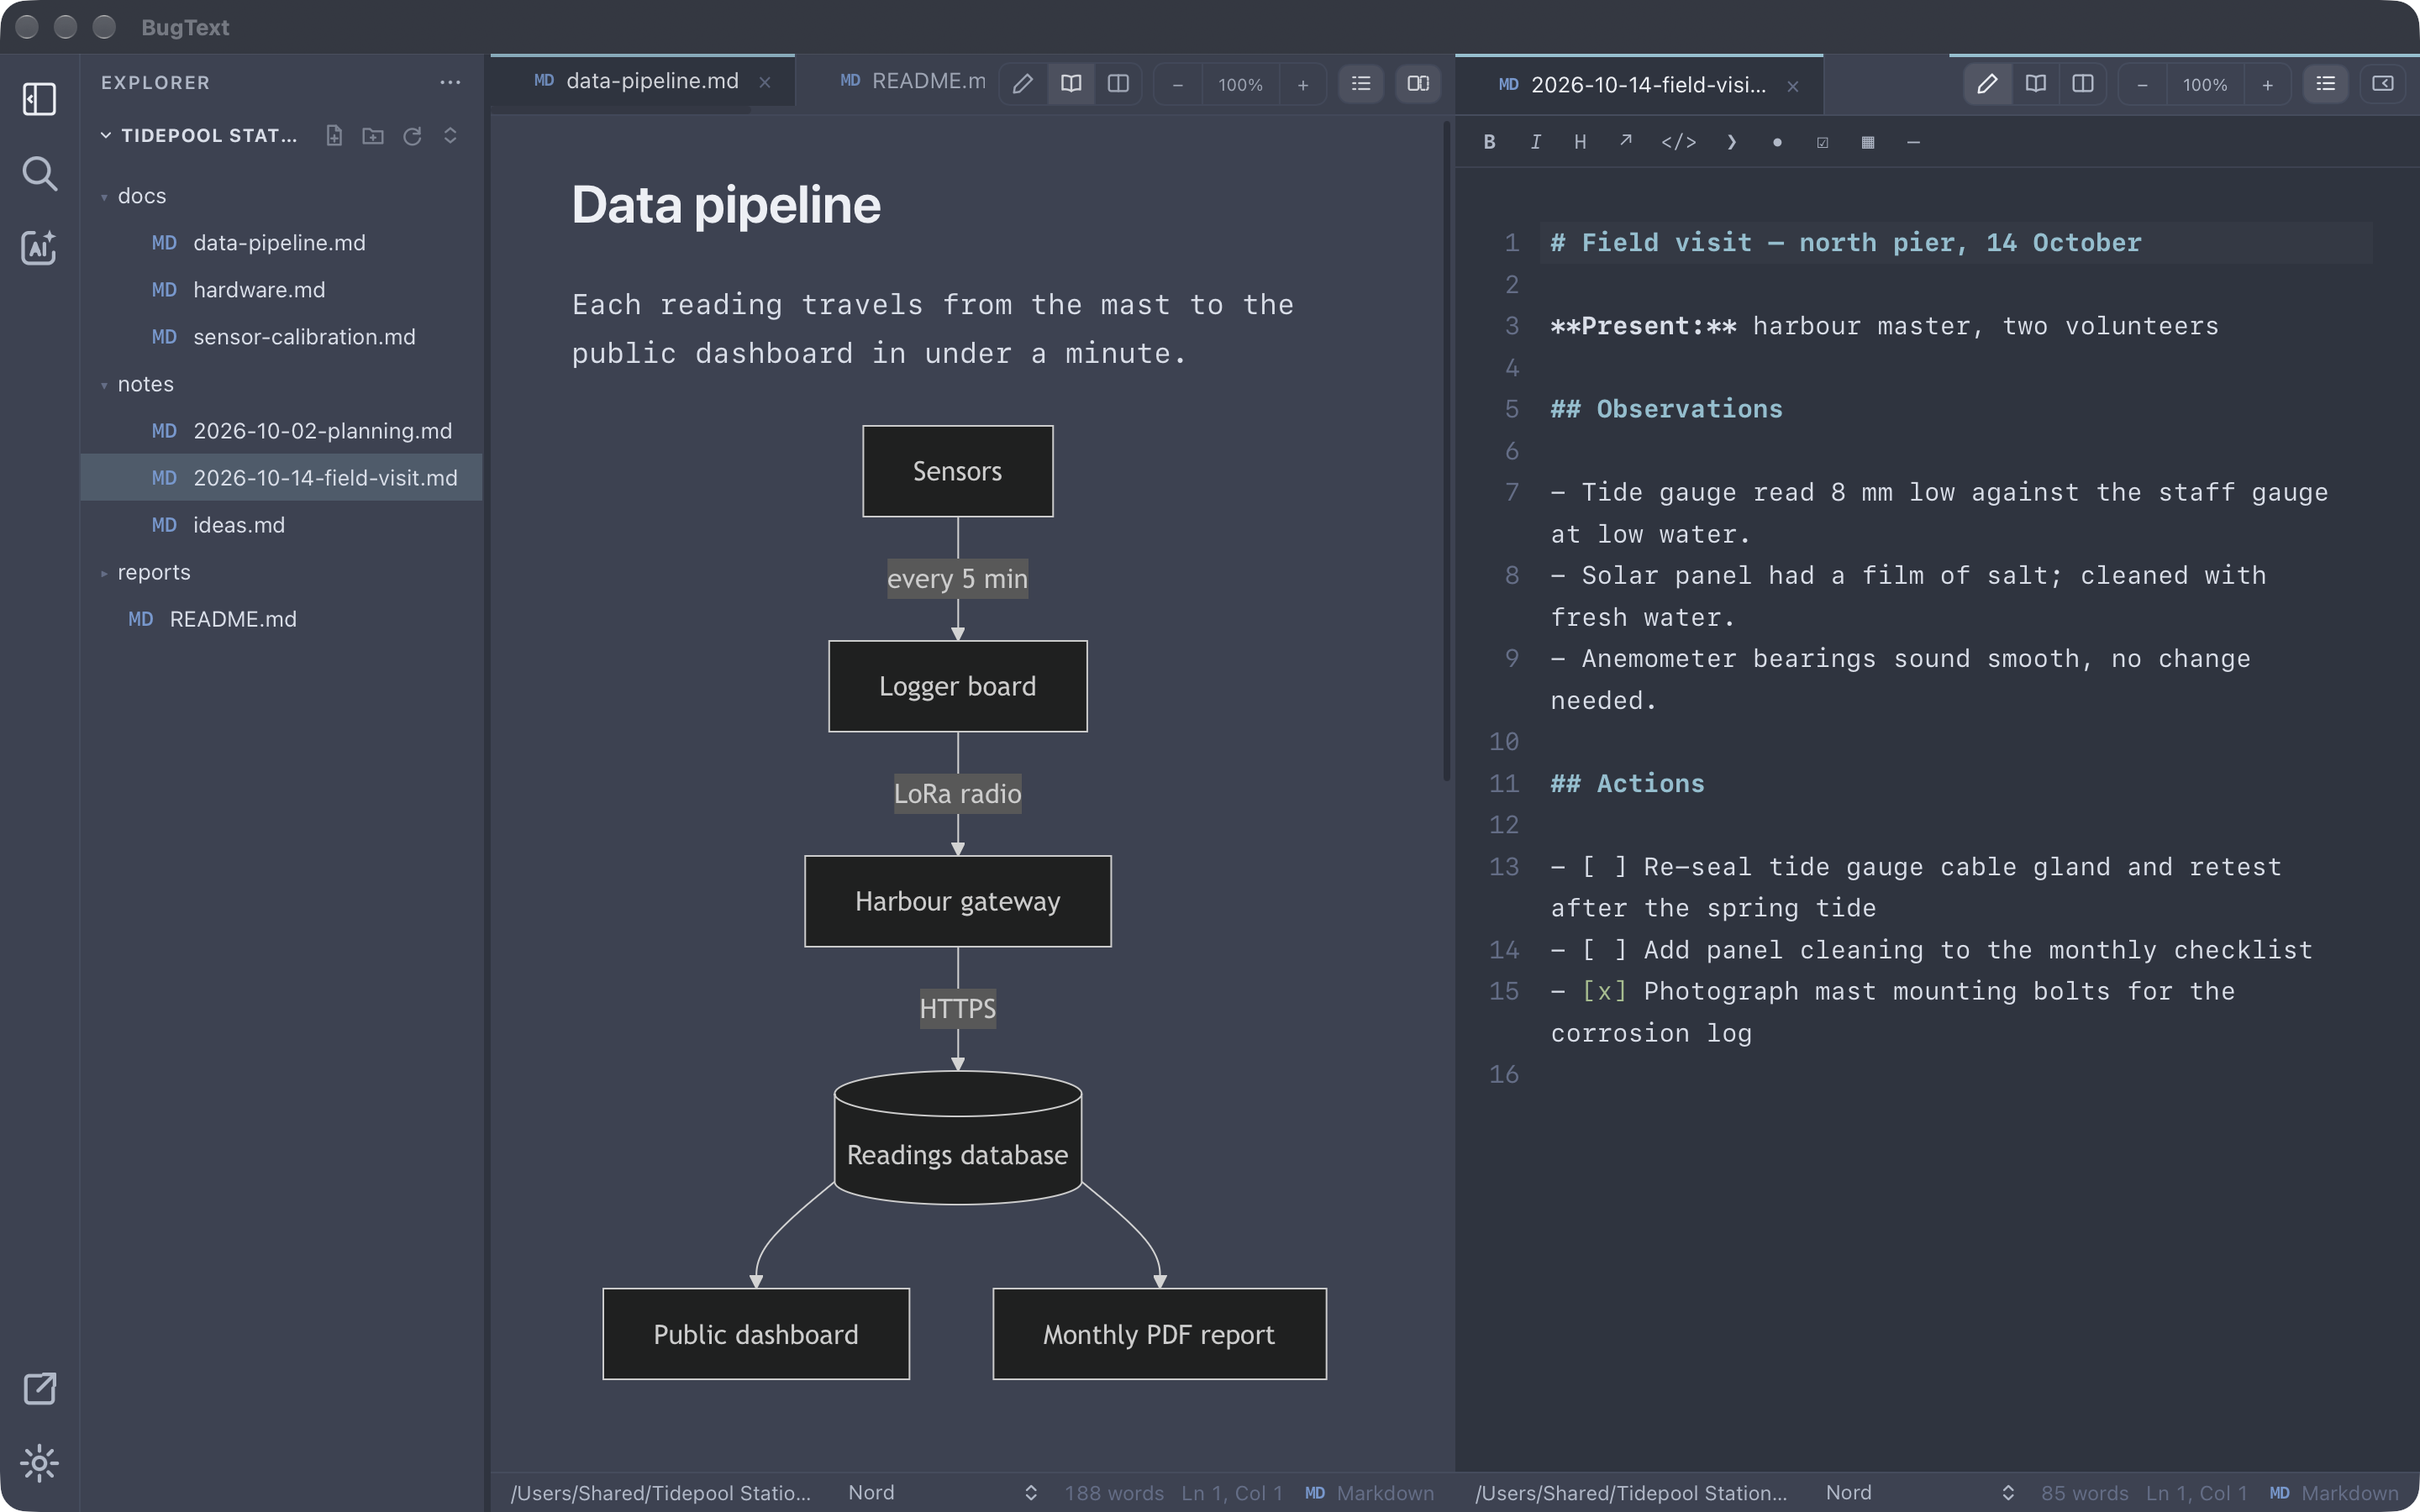Image resolution: width=2420 pixels, height=1512 pixels.
Task: Insert a link with the arrow toolbar icon
Action: 1626,142
